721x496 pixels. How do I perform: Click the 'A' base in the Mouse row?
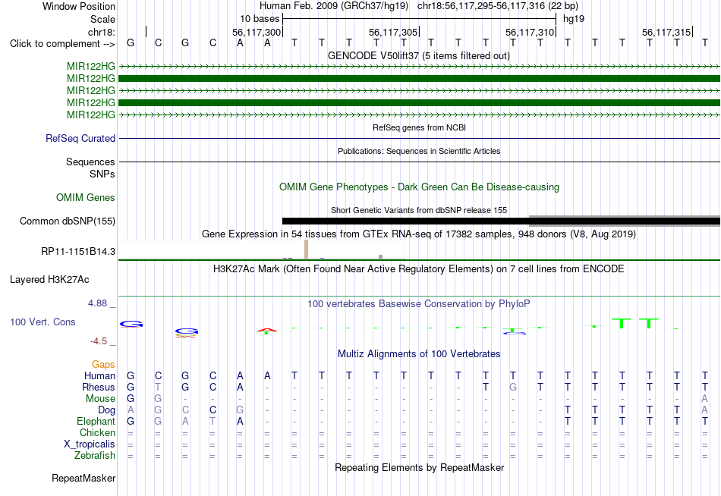[x=704, y=399]
